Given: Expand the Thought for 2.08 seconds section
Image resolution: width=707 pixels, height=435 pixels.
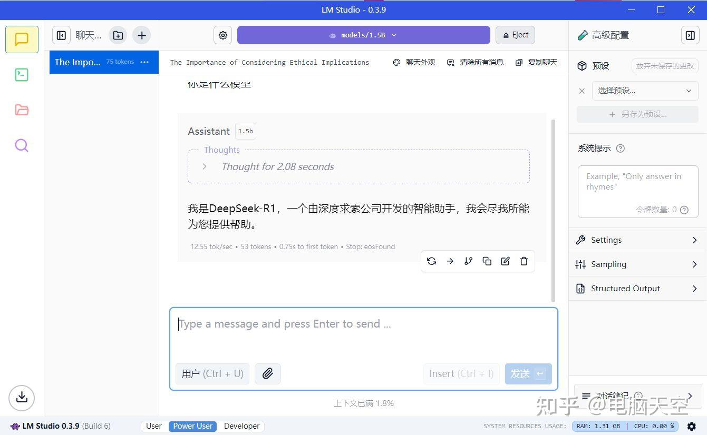Looking at the screenshot, I should pyautogui.click(x=359, y=166).
